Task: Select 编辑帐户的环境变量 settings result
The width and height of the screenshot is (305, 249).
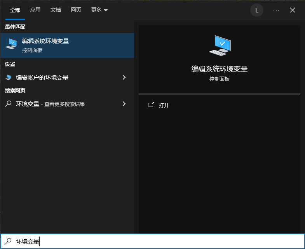Action: coord(67,77)
